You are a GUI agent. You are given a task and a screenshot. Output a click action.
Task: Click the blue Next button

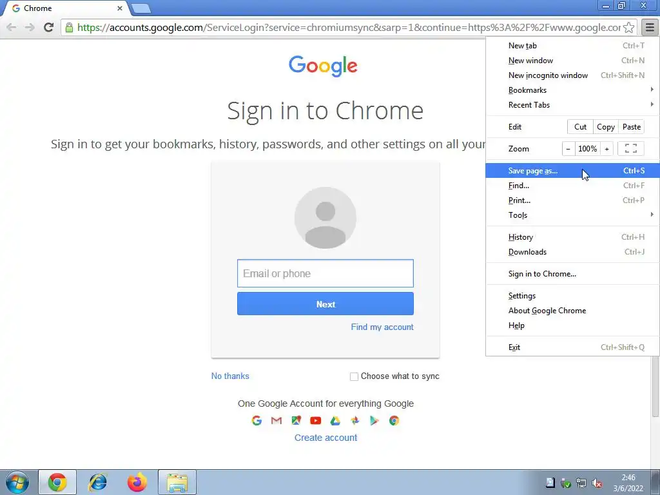325,304
